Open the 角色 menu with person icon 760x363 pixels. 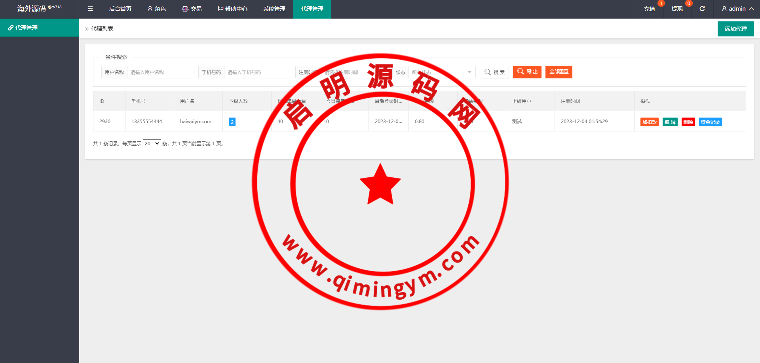[x=156, y=9]
